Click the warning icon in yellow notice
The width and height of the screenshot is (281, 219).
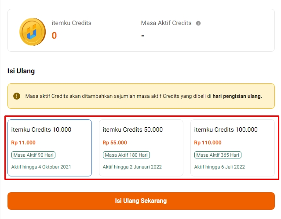(17, 96)
